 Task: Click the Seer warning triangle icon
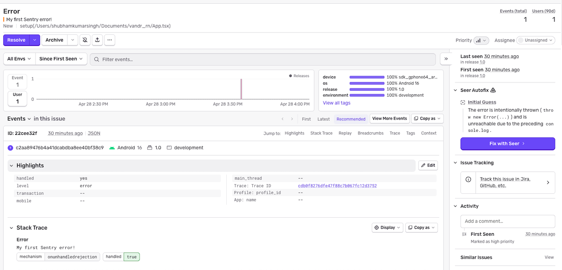pos(493,90)
